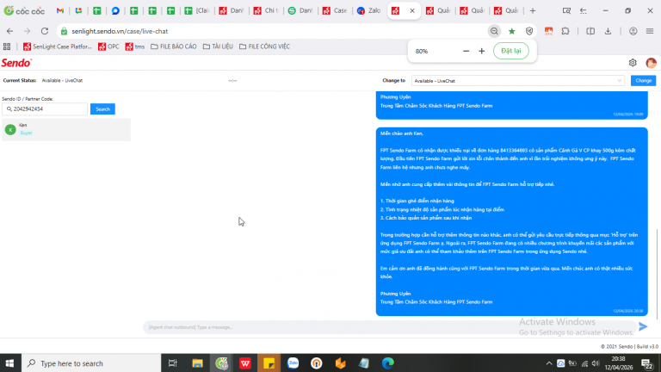Click the green bookmark star
The height and width of the screenshot is (372, 661).
click(x=512, y=31)
